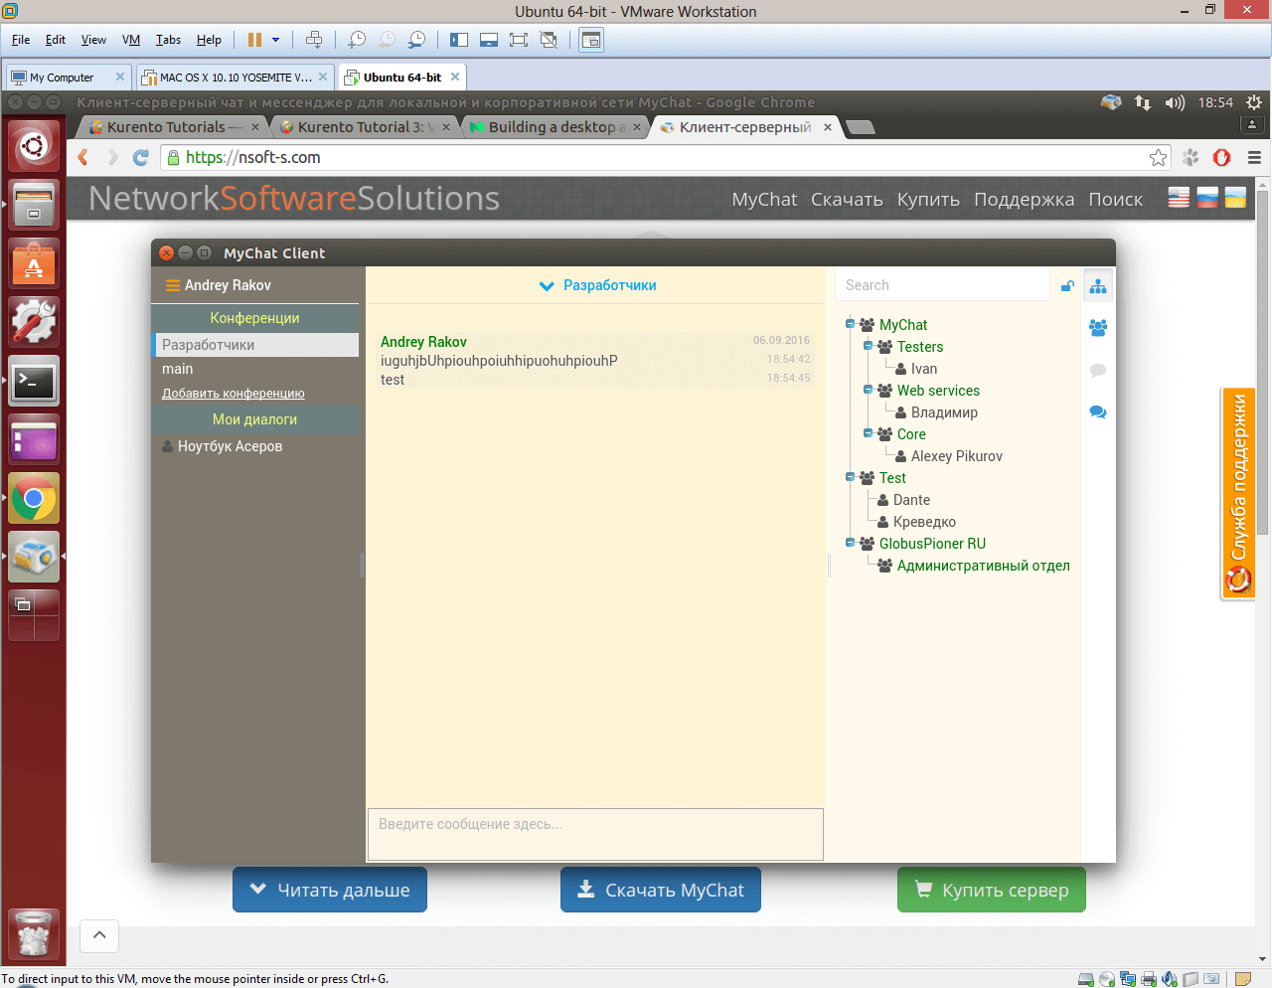Collapse the Web services group node
The width and height of the screenshot is (1272, 988).
(x=868, y=389)
